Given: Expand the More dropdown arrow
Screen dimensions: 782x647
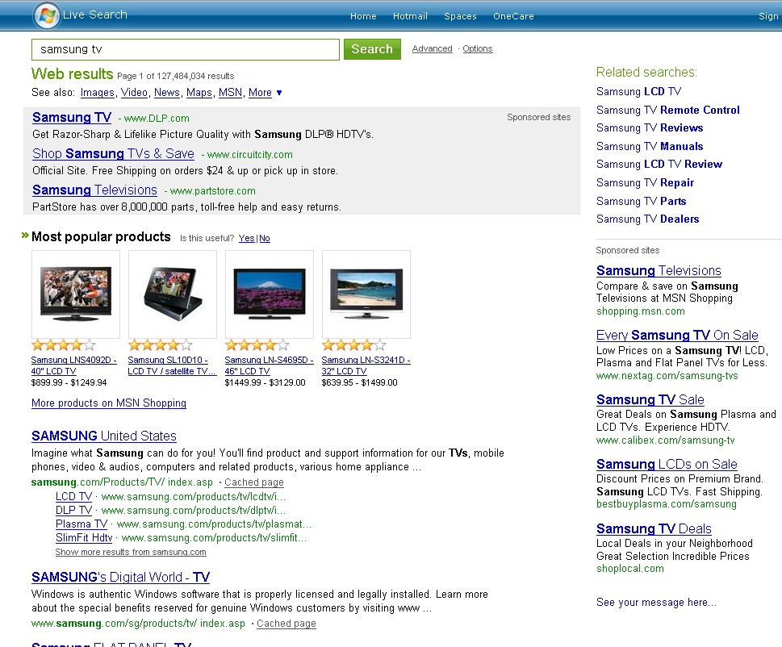Looking at the screenshot, I should [x=279, y=93].
